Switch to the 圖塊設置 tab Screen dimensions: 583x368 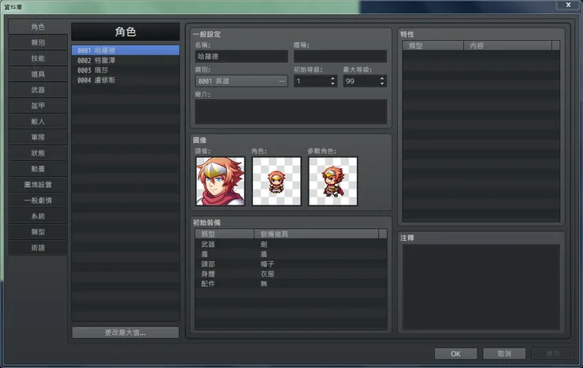click(38, 184)
